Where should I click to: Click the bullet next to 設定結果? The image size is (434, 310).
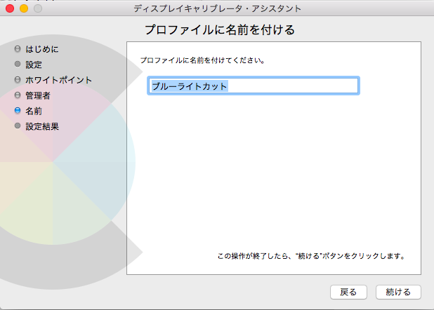tap(18, 126)
